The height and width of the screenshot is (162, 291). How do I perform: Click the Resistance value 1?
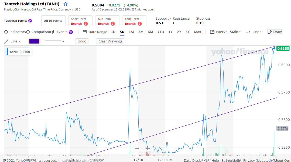point(173,23)
